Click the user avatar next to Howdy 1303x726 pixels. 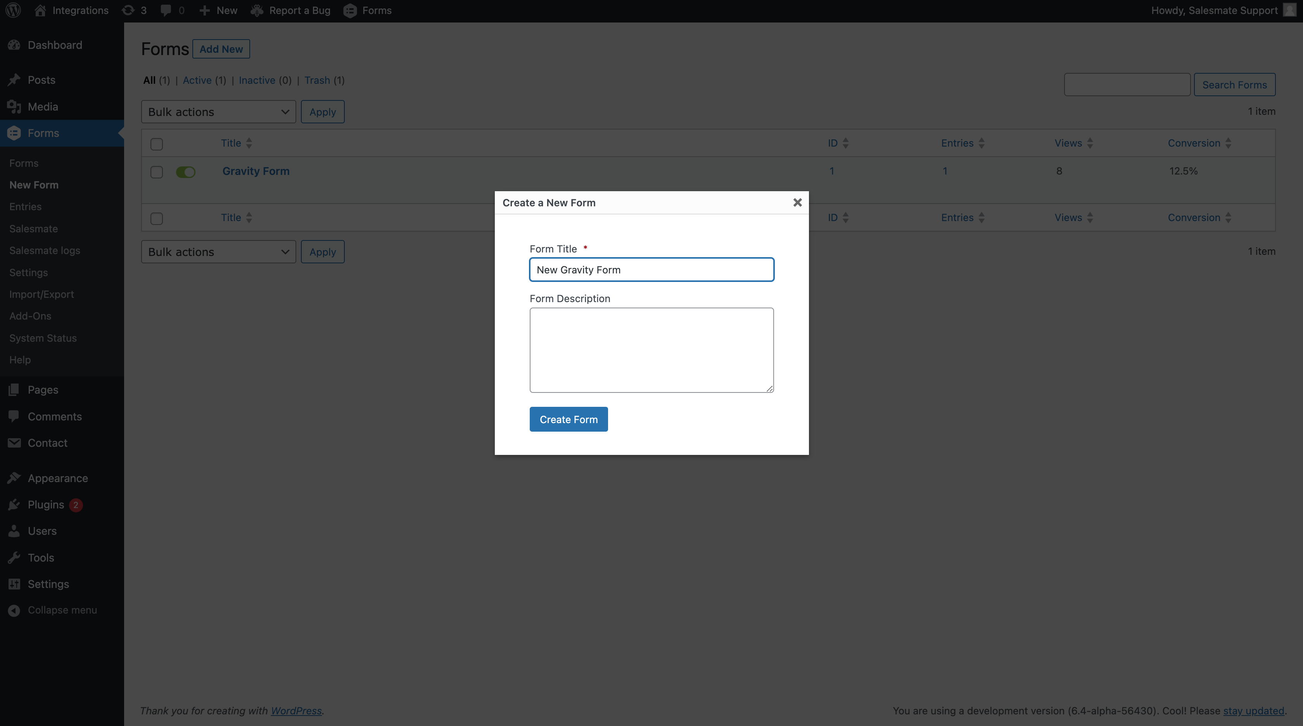(x=1289, y=10)
